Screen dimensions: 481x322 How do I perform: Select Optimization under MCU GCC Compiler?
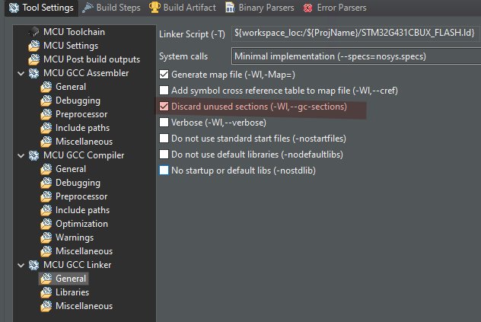[x=81, y=224]
